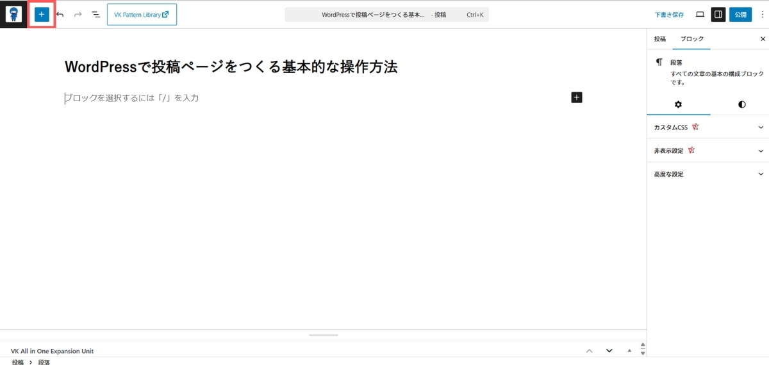Click the site logo icon to exit editor
769x365 pixels.
(13, 14)
